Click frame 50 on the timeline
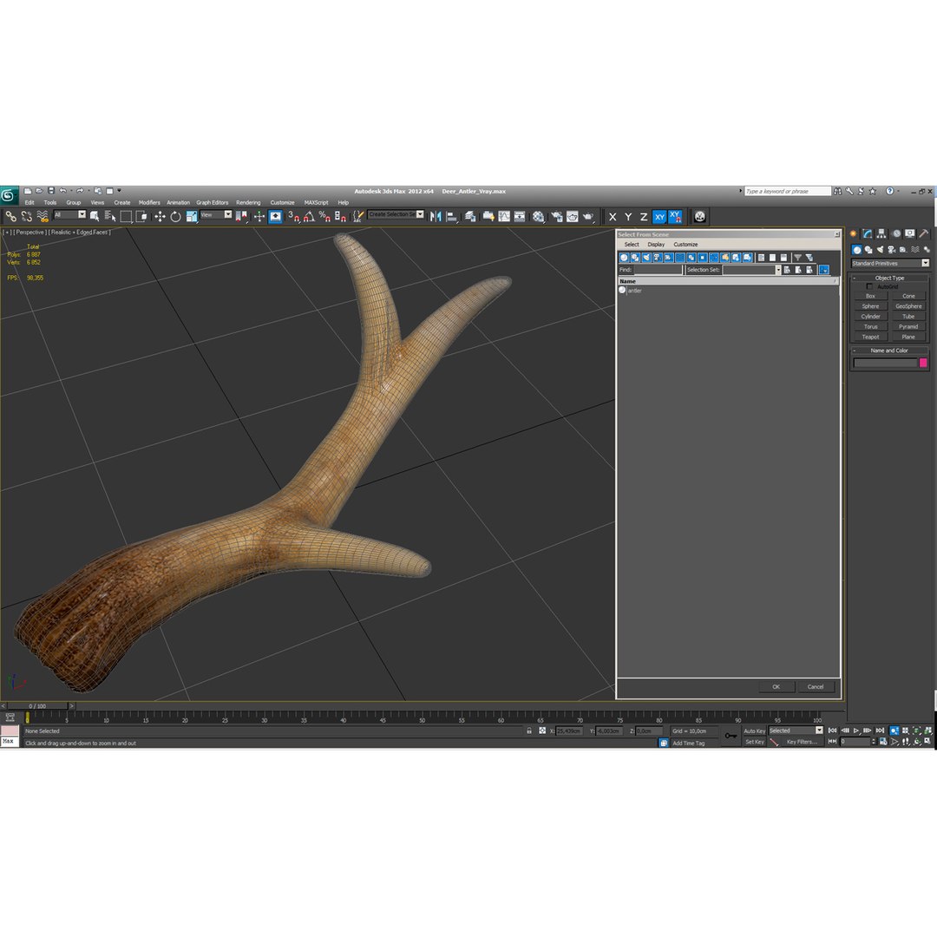 422,719
